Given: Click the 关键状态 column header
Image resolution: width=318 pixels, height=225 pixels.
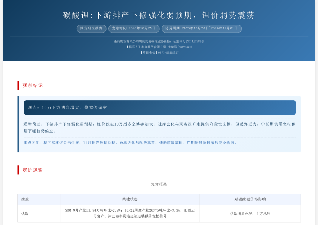Looking at the screenshot, I should click(x=130, y=199).
